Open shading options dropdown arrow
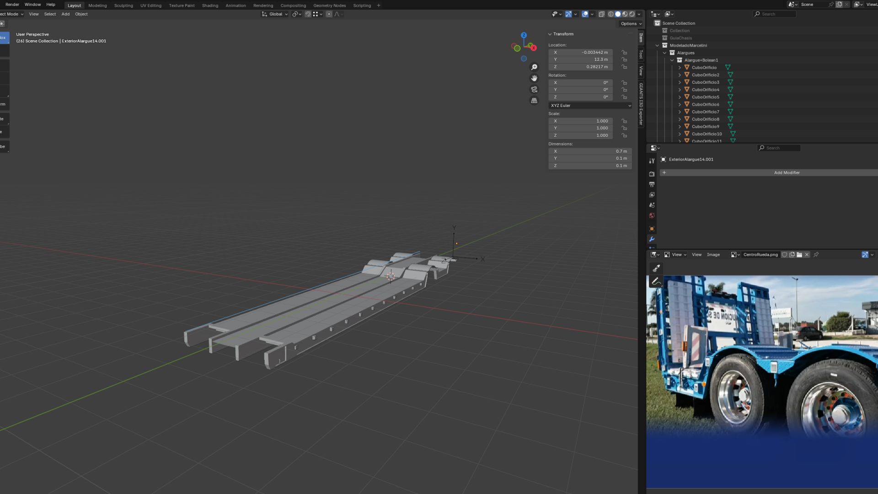Screen dimensions: 878x494 click(639, 14)
